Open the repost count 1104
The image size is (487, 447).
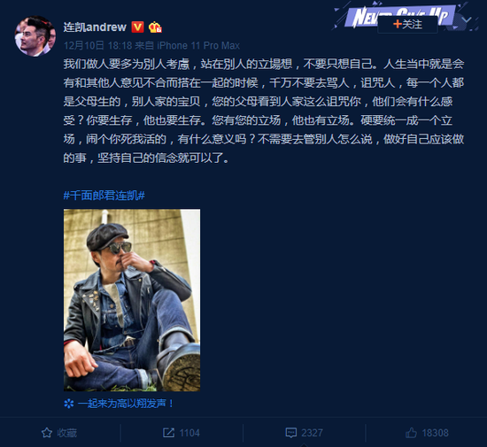click(x=189, y=433)
